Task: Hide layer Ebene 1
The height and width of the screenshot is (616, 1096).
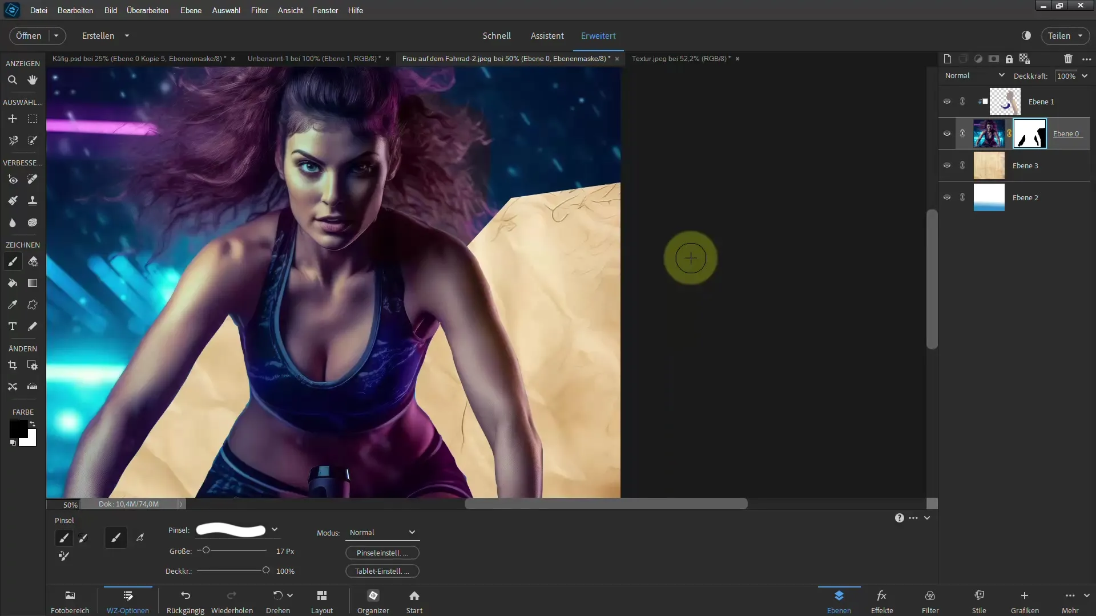Action: 947,102
